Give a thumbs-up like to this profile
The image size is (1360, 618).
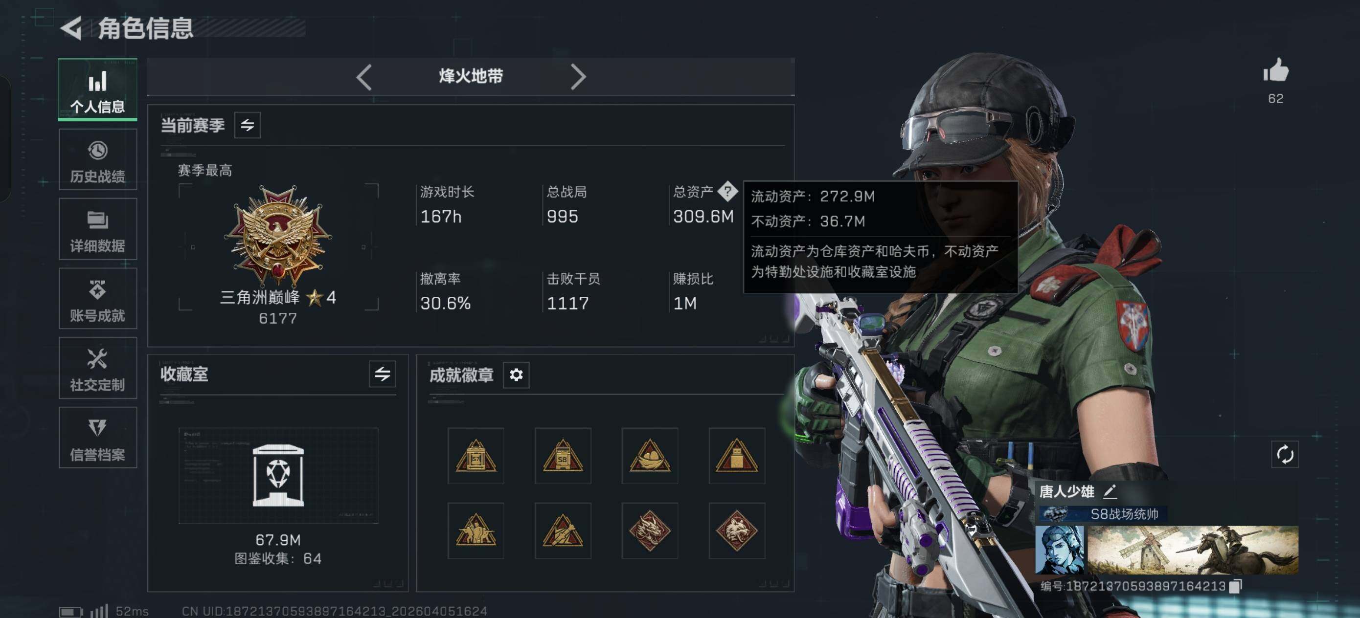[x=1275, y=69]
